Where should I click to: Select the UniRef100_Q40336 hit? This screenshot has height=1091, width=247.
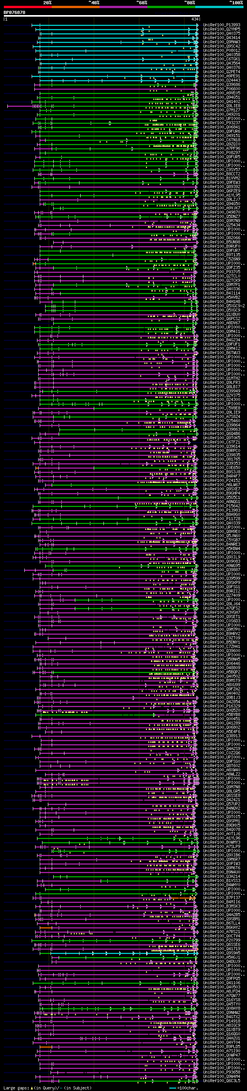pos(222,289)
